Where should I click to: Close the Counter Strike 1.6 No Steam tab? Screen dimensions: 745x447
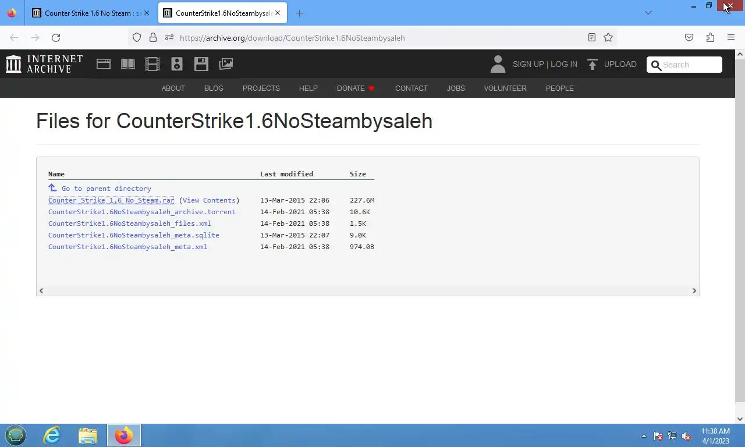point(147,13)
